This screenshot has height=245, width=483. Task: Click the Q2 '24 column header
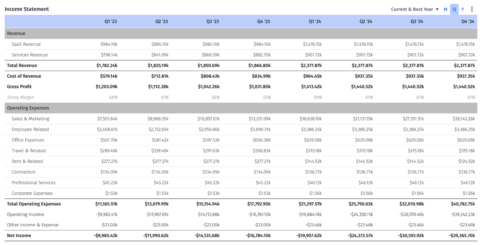coord(366,22)
